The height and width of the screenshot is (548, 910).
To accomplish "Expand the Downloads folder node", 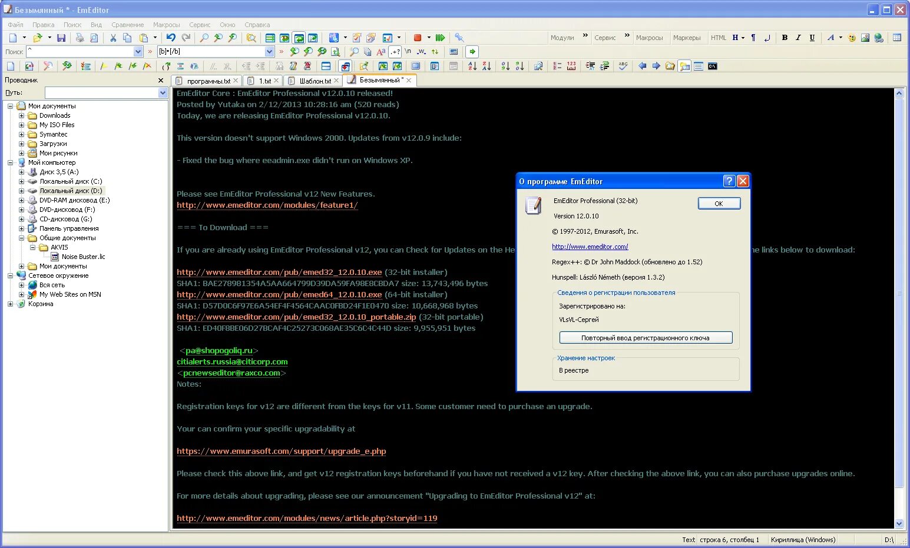I will point(22,115).
